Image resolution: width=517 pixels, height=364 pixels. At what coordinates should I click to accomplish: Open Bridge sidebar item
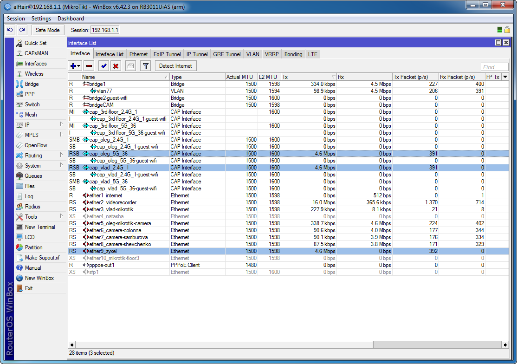32,84
